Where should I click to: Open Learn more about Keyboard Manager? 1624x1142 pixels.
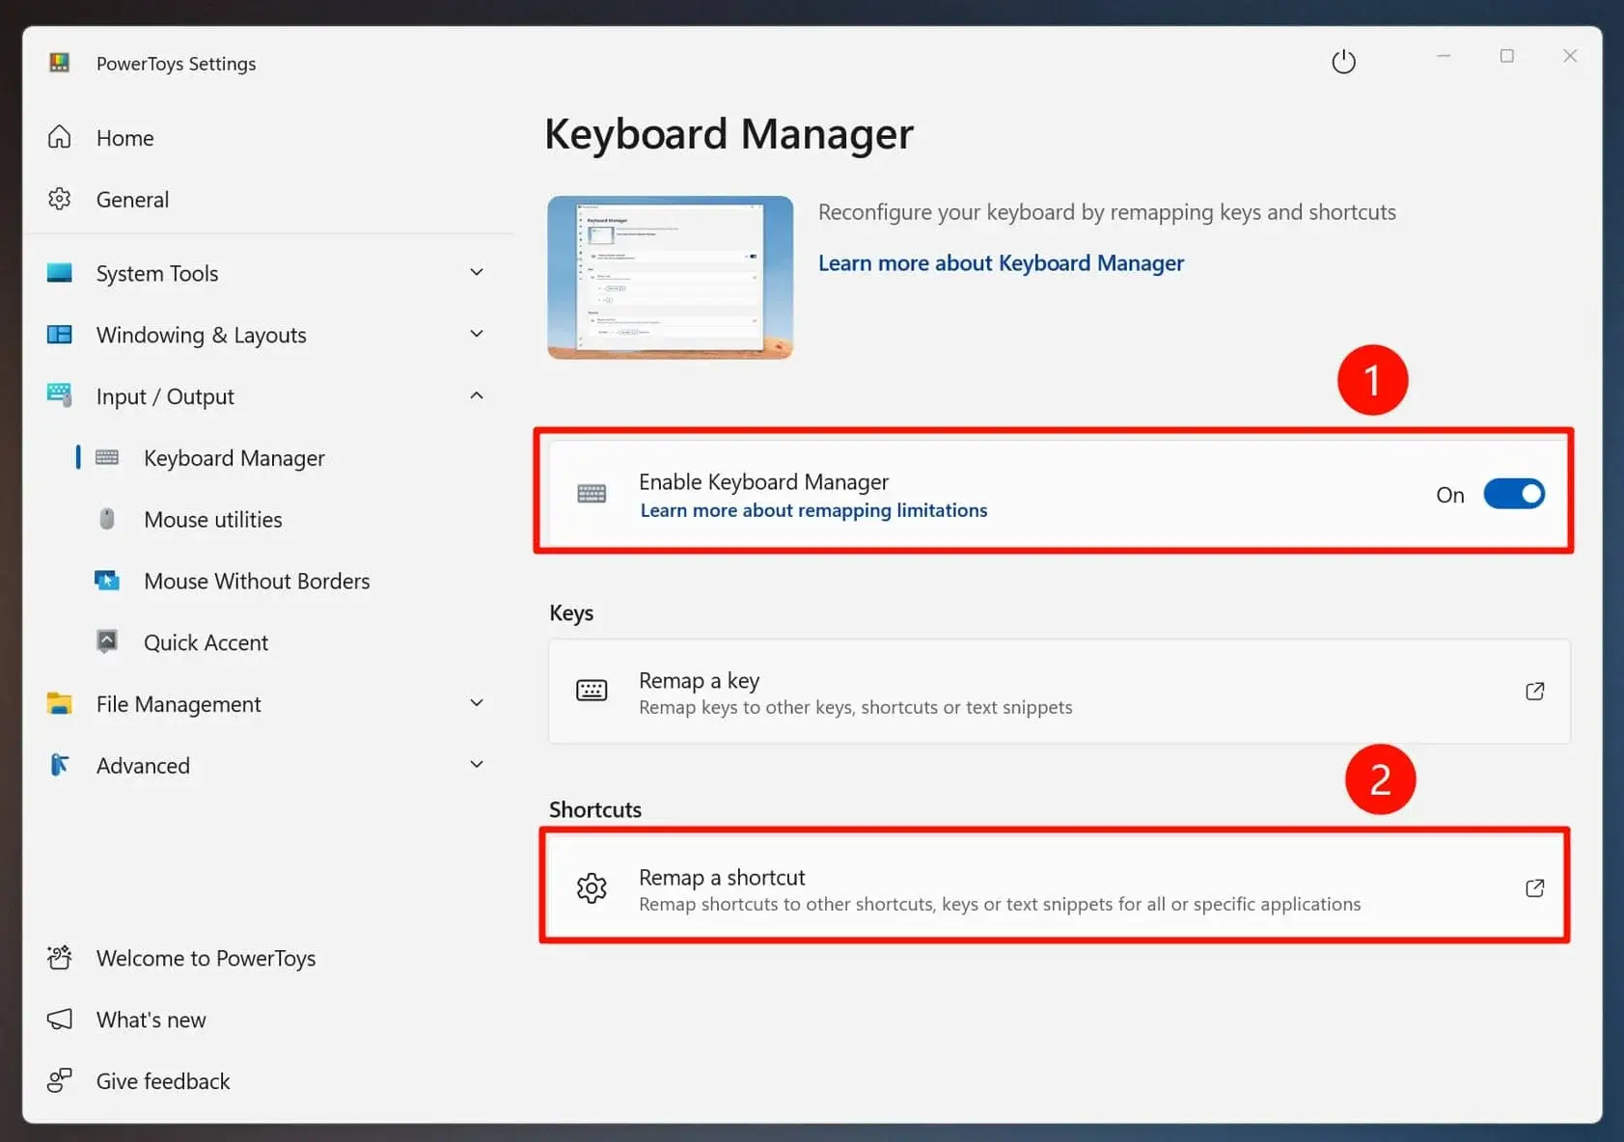tap(1001, 262)
